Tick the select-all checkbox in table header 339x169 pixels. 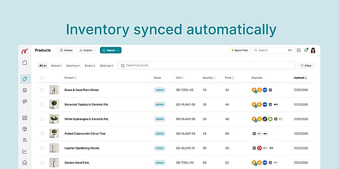42,78
